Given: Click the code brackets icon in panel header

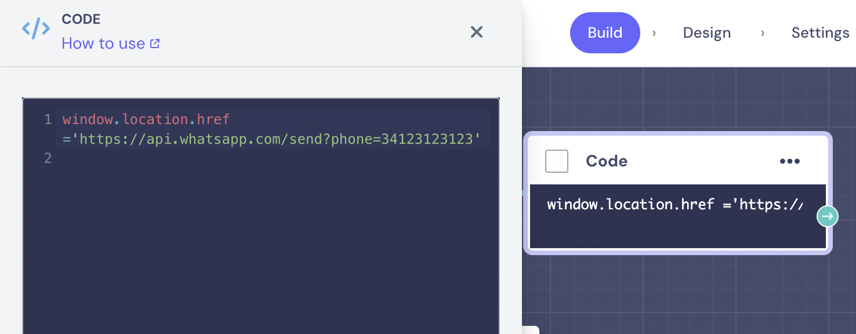Looking at the screenshot, I should (x=36, y=28).
